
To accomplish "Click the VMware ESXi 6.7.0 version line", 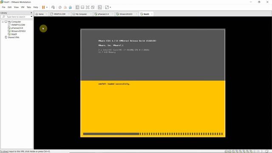I will (127, 41).
